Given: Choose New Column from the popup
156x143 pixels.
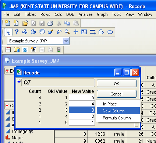Looking at the screenshot, I should click(x=118, y=111).
